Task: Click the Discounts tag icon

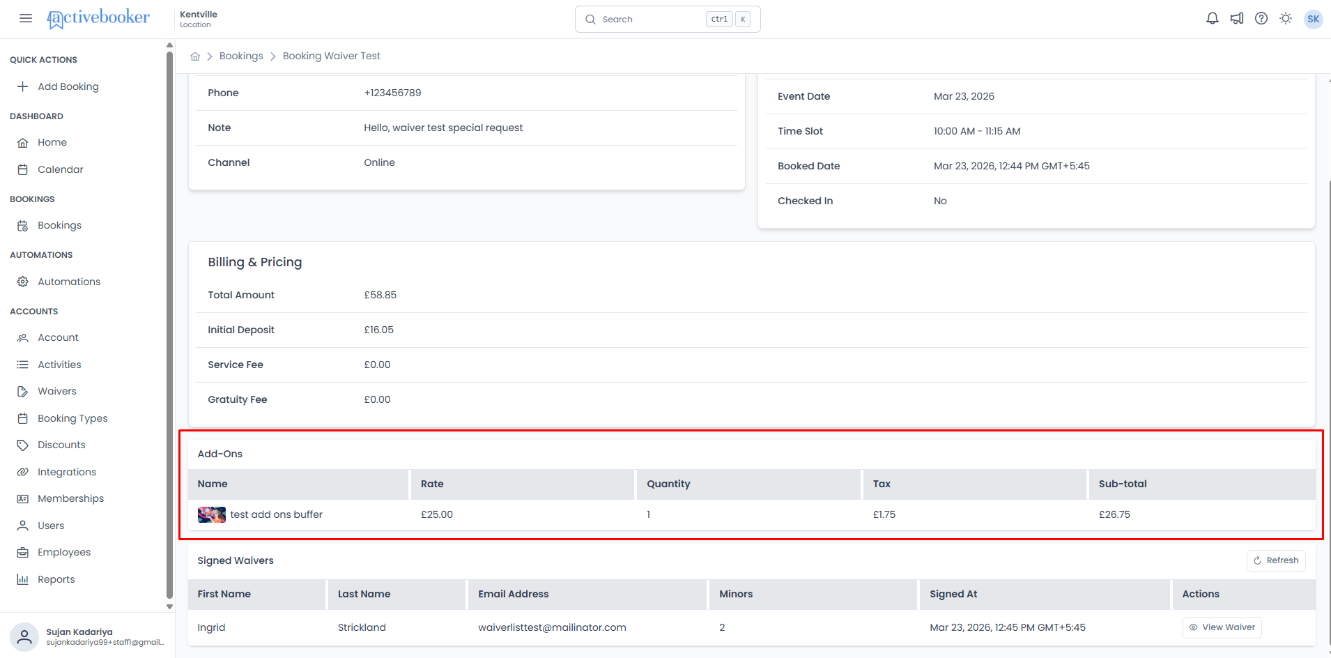Action: coord(23,445)
